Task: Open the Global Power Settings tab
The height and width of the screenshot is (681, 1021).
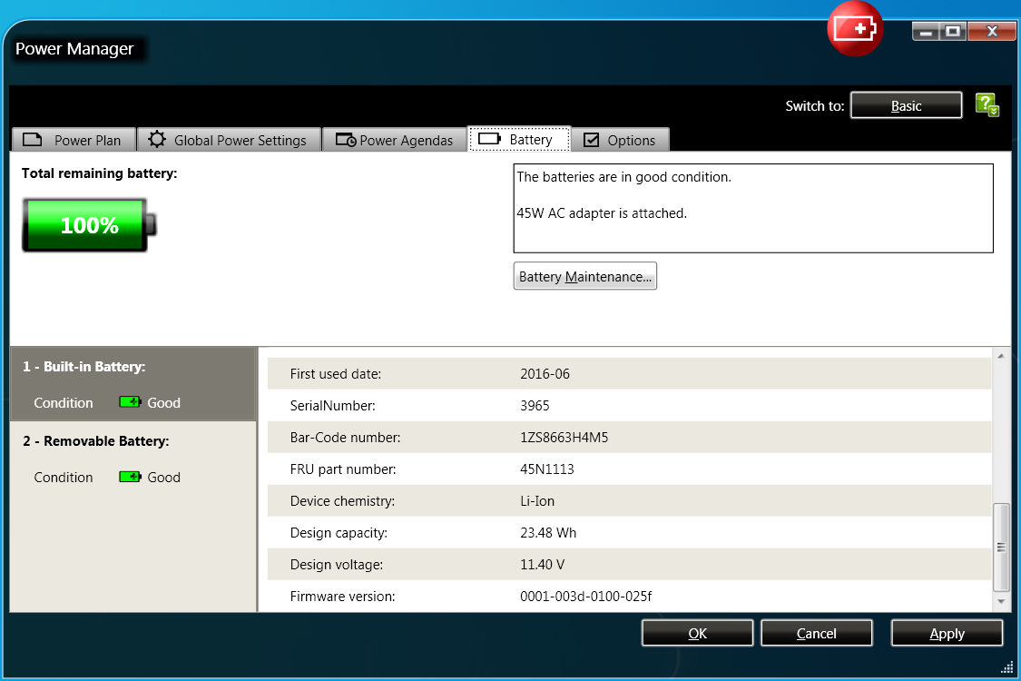Action: tap(230, 140)
